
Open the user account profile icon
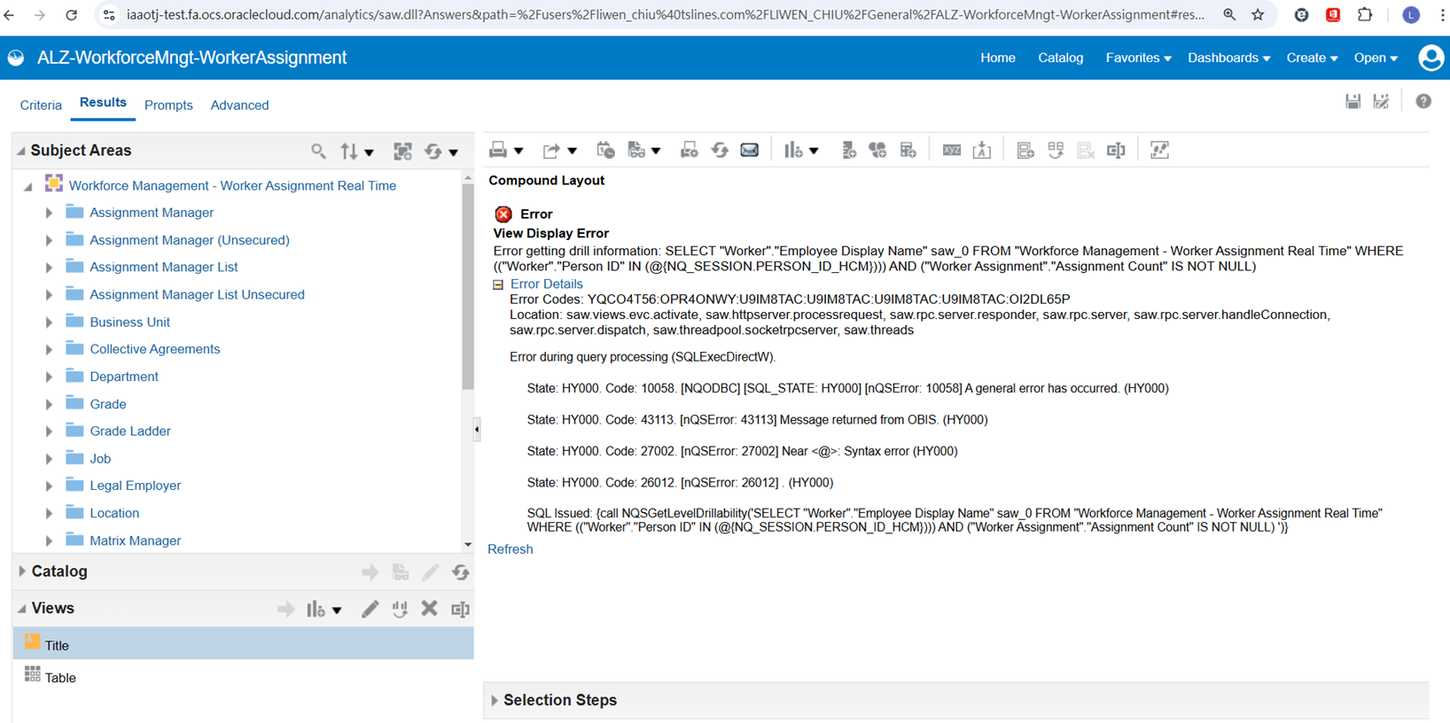[1431, 58]
